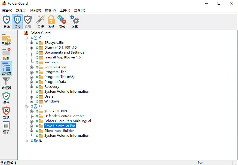
Task: Click the 限制 (Restrict) toolbar icon
Action: coord(62,21)
